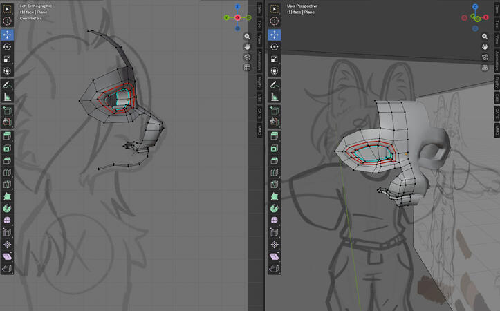This screenshot has height=311, width=500.
Task: Toggle perspective/orthographic grid icon in left viewport
Action: [x=247, y=68]
